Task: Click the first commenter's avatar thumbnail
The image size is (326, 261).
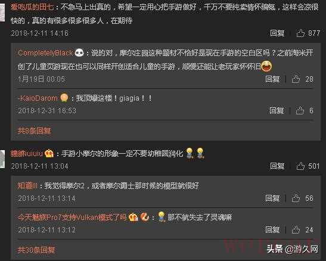Action: (x=2, y=13)
